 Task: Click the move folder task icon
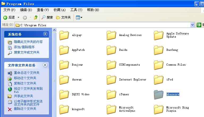tap(10, 78)
